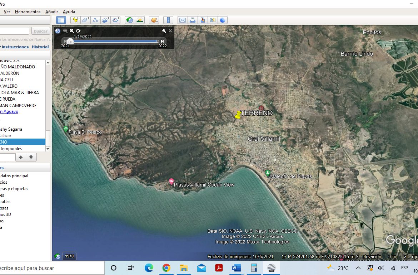Zoom out the time slider range
The width and height of the screenshot is (418, 275).
[65, 31]
